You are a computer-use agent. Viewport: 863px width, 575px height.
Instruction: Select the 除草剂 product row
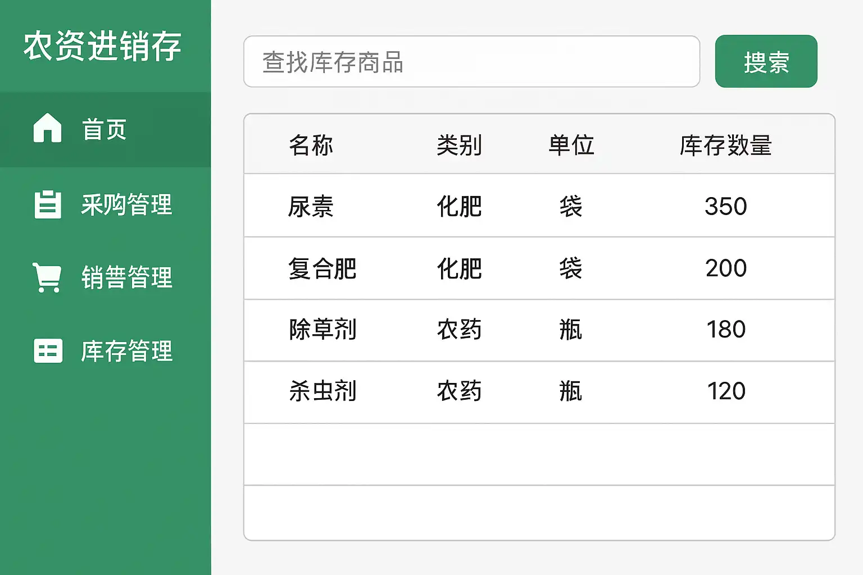(322, 330)
